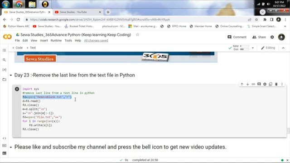Click the Colab CO logo

coord(7,37)
